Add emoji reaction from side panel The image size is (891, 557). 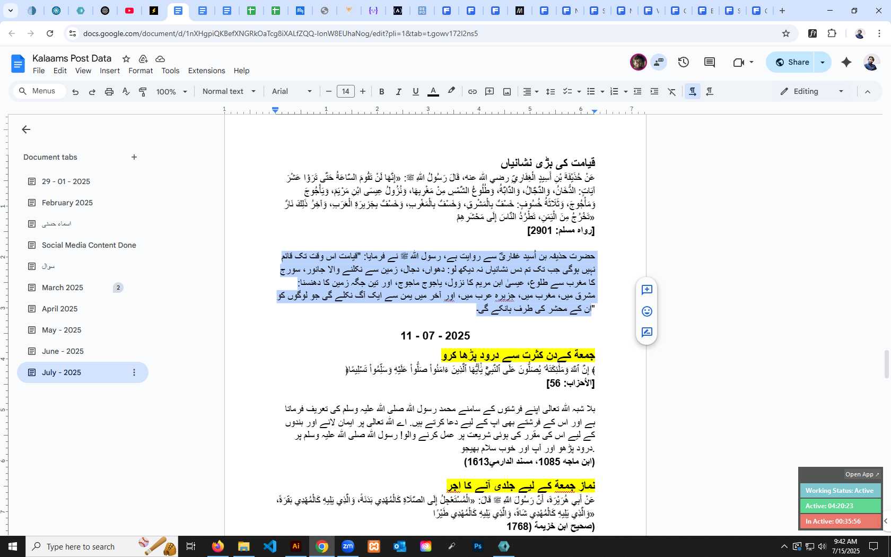tap(647, 311)
